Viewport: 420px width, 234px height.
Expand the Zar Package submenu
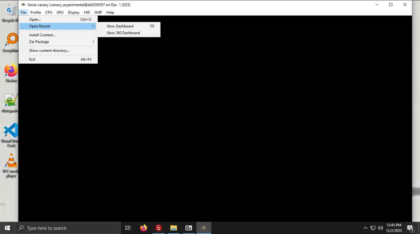pos(58,42)
